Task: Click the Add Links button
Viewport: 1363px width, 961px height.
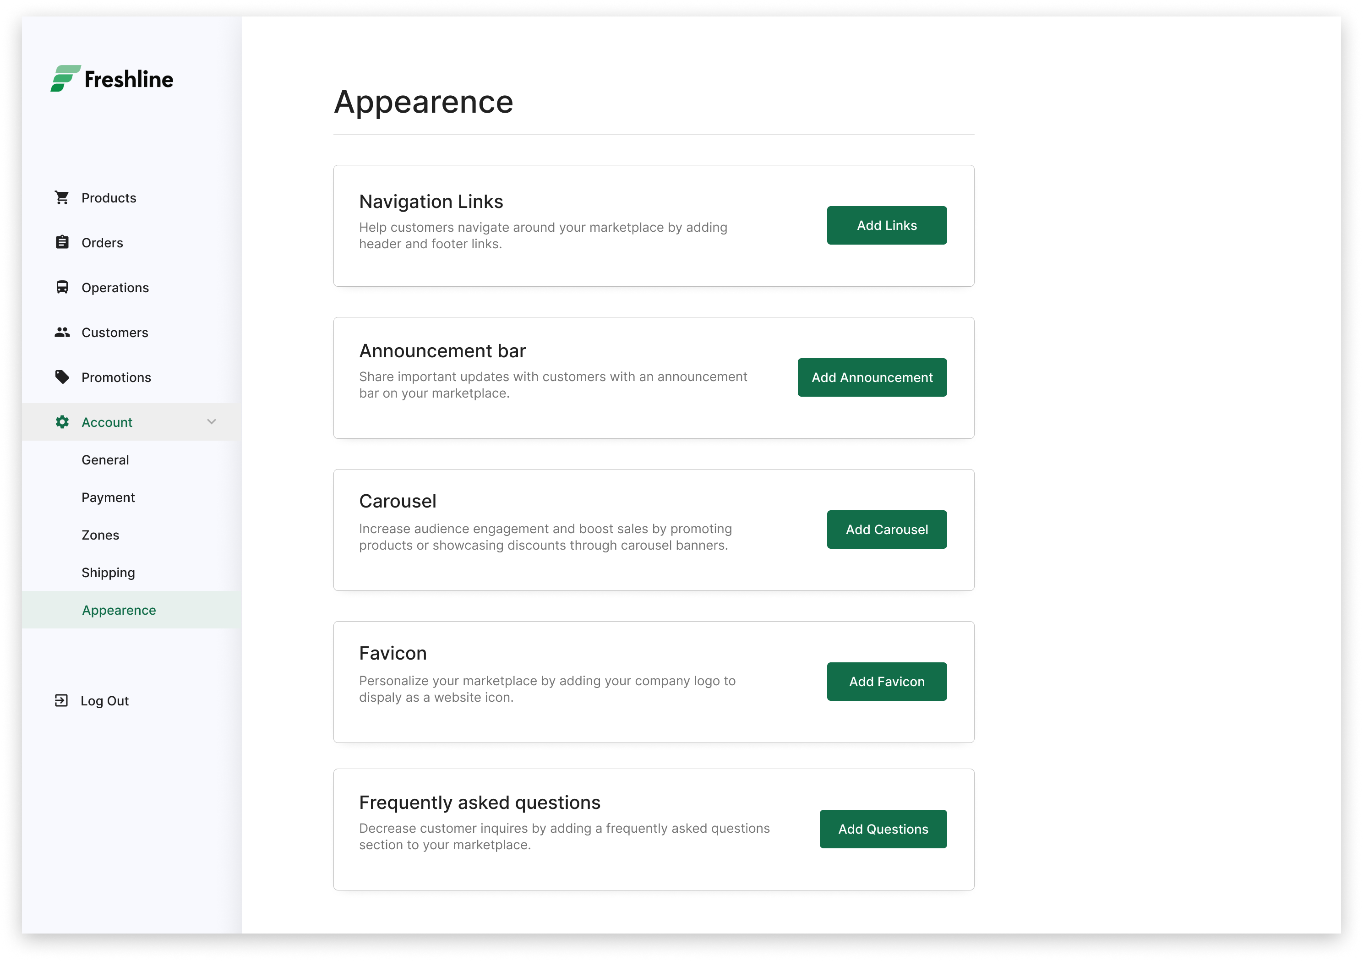Action: pos(886,225)
